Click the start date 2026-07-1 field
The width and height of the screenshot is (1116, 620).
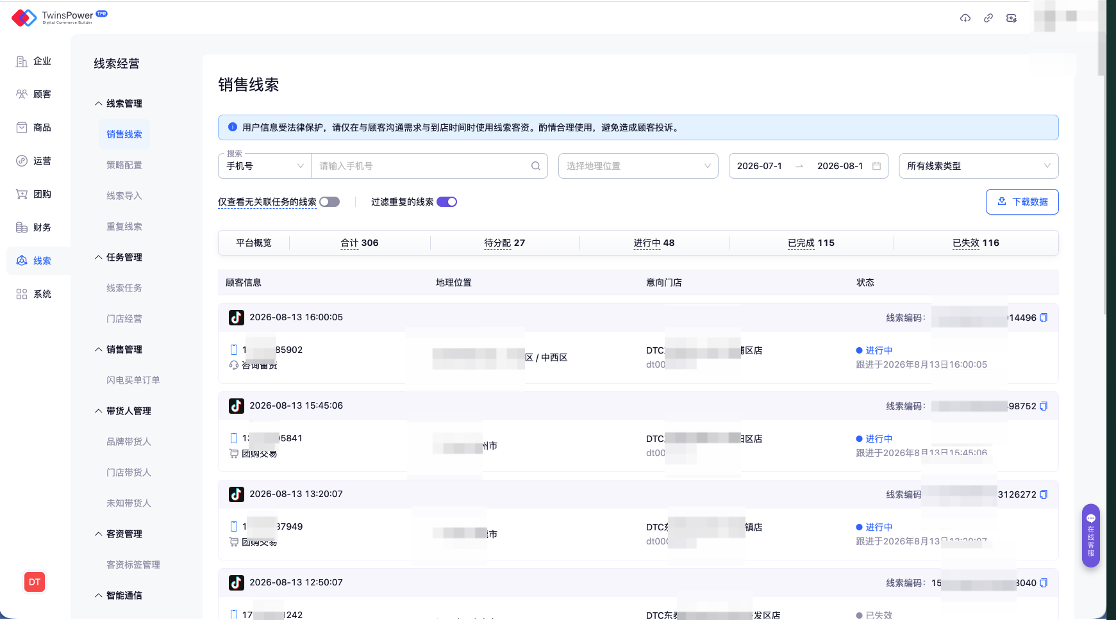pyautogui.click(x=760, y=166)
